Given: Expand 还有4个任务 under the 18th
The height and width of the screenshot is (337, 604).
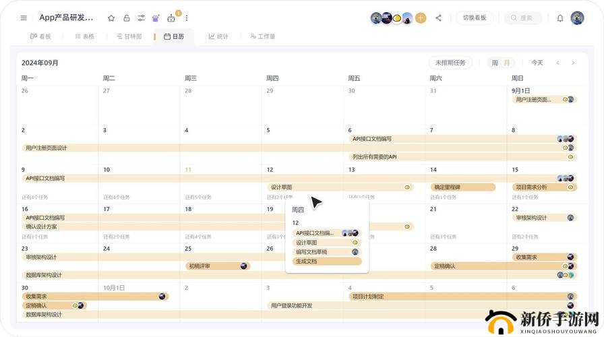Looking at the screenshot, I should [198, 237].
